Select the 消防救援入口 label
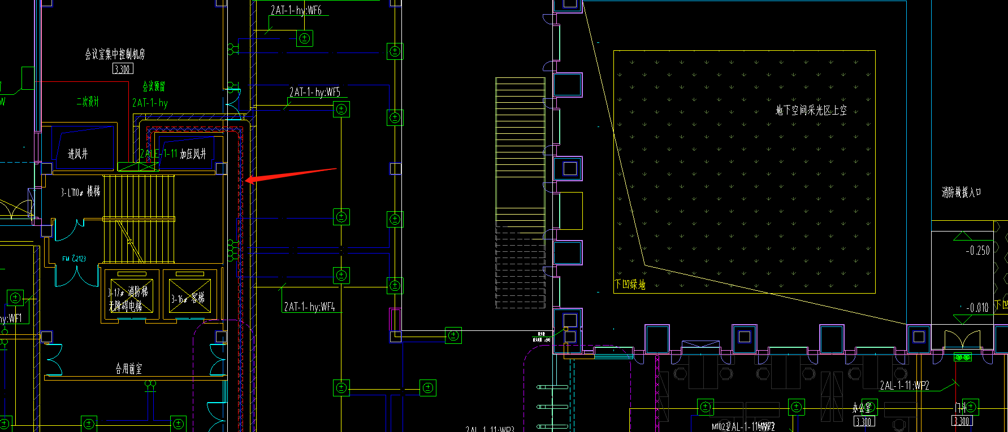Viewport: 1008px width, 432px height. point(962,193)
